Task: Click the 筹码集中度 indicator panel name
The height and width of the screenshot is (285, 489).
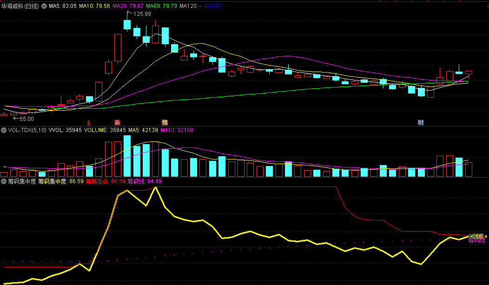Action: (x=22, y=181)
